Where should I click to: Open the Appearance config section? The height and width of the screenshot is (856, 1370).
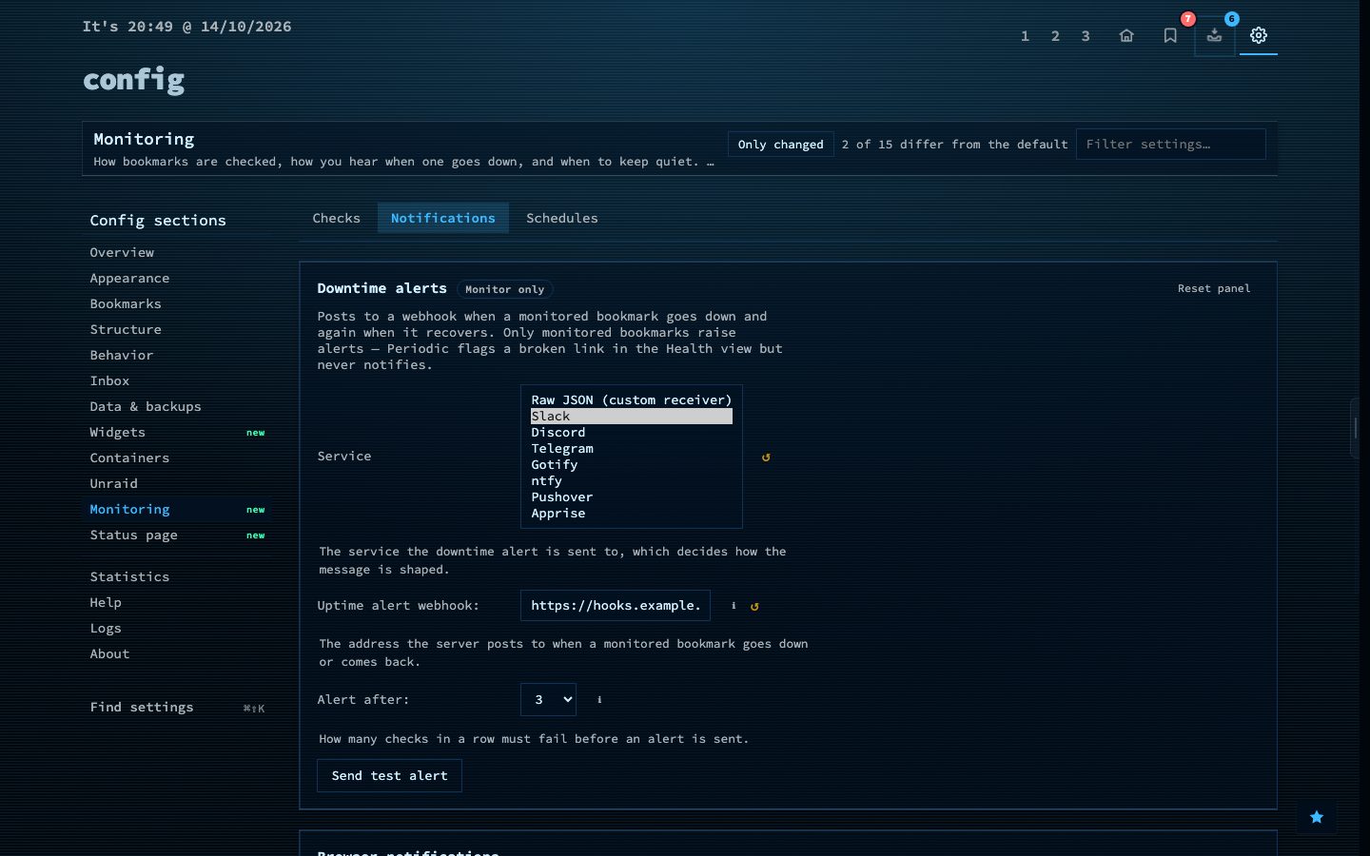(177, 279)
